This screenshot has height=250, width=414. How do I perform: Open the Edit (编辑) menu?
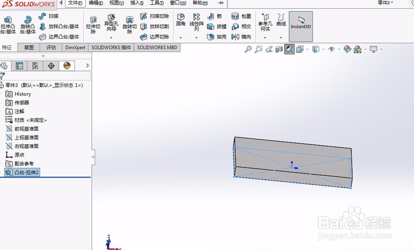(x=96, y=3)
